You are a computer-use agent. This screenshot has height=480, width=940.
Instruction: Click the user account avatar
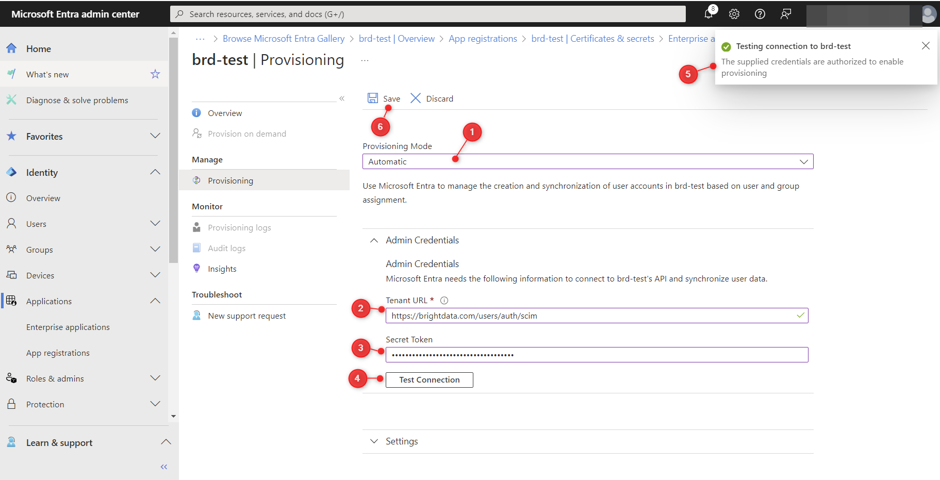point(929,14)
